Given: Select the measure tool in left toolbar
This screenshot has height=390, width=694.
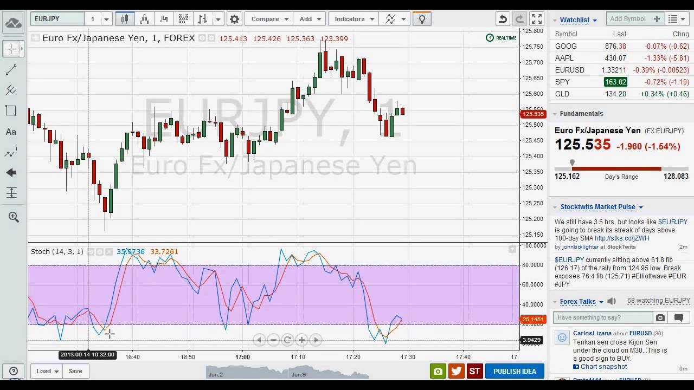Looking at the screenshot, I should (11, 192).
